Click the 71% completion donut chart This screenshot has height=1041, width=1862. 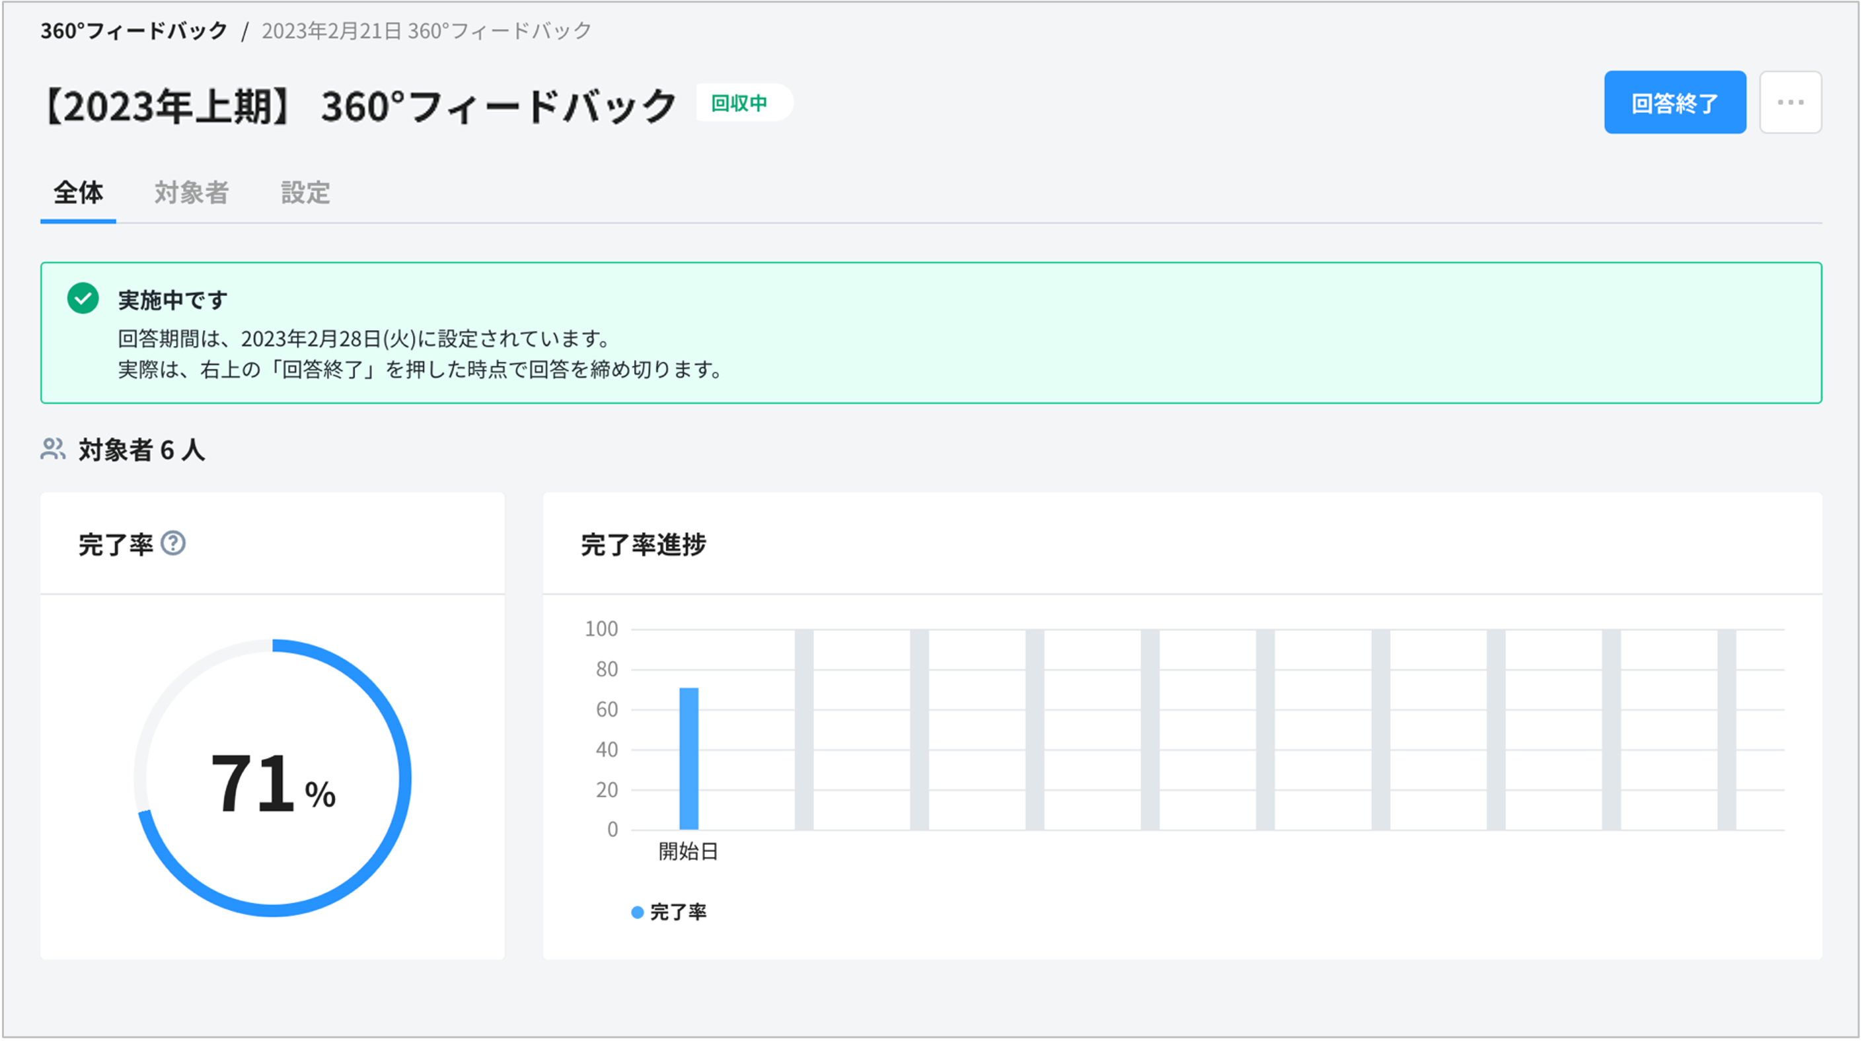coord(272,778)
